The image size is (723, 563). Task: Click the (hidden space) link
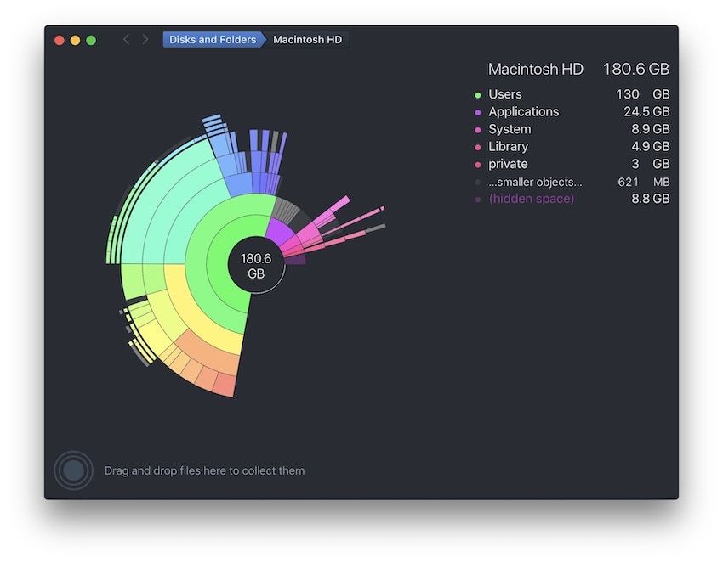pos(531,199)
